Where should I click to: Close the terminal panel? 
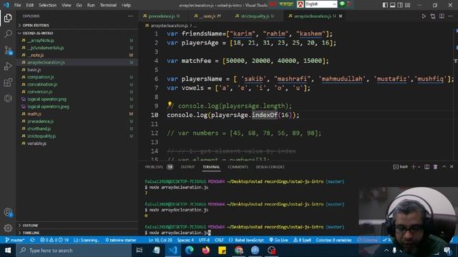point(452,166)
